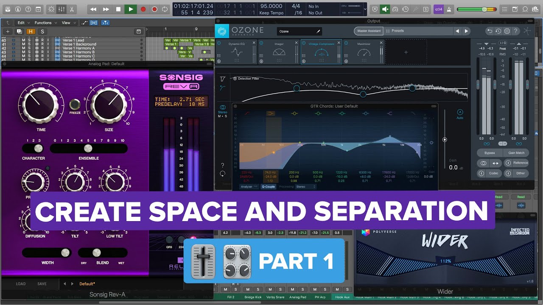Click the Rewind transport button

click(93, 9)
